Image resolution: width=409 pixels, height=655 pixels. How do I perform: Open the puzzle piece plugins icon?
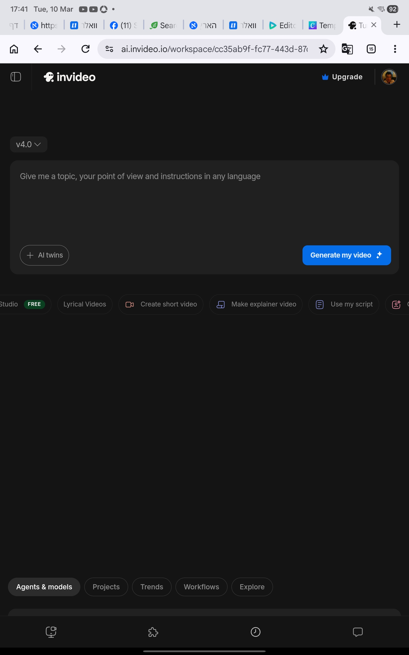tap(153, 632)
